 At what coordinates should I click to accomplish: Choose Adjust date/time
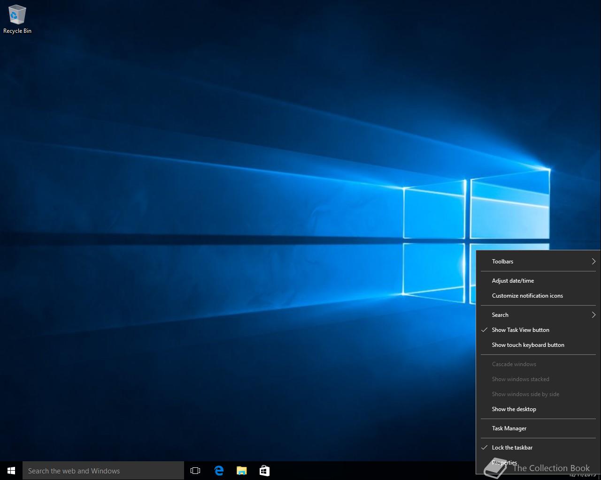click(x=538, y=281)
